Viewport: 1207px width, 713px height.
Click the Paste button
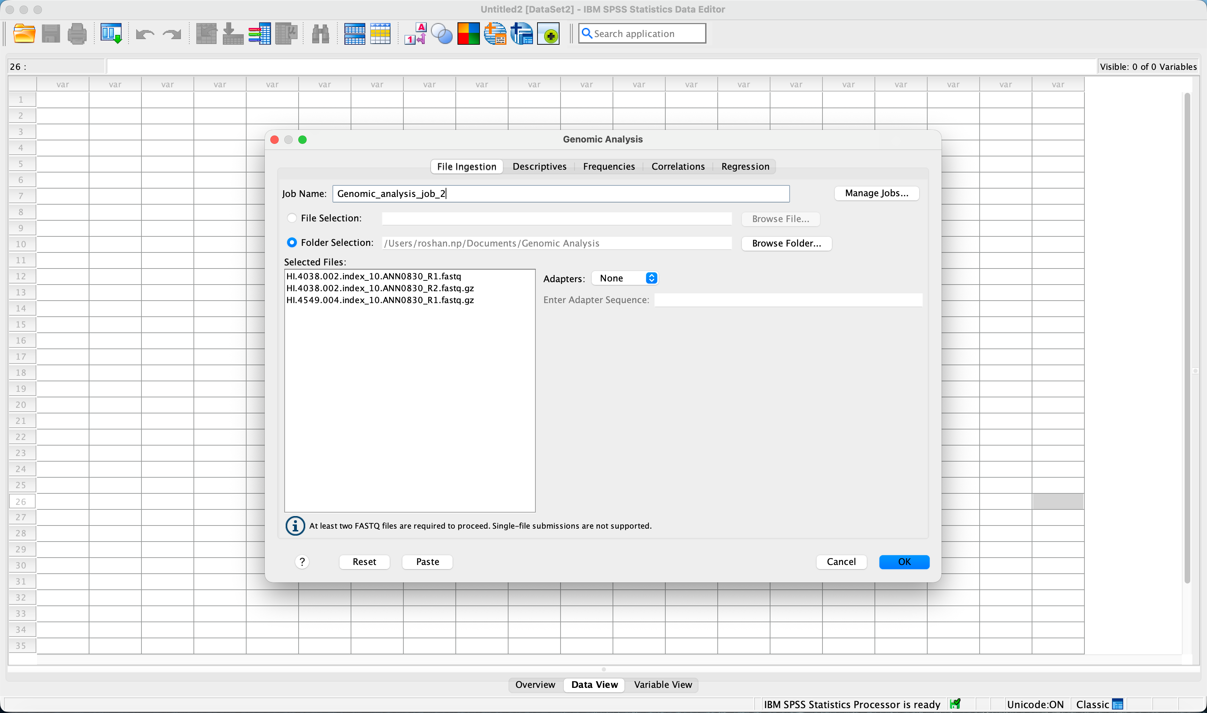427,562
